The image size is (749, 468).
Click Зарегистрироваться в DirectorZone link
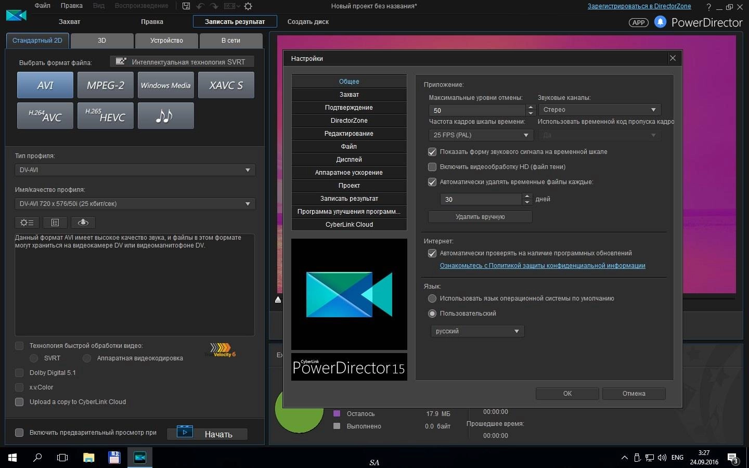click(639, 6)
